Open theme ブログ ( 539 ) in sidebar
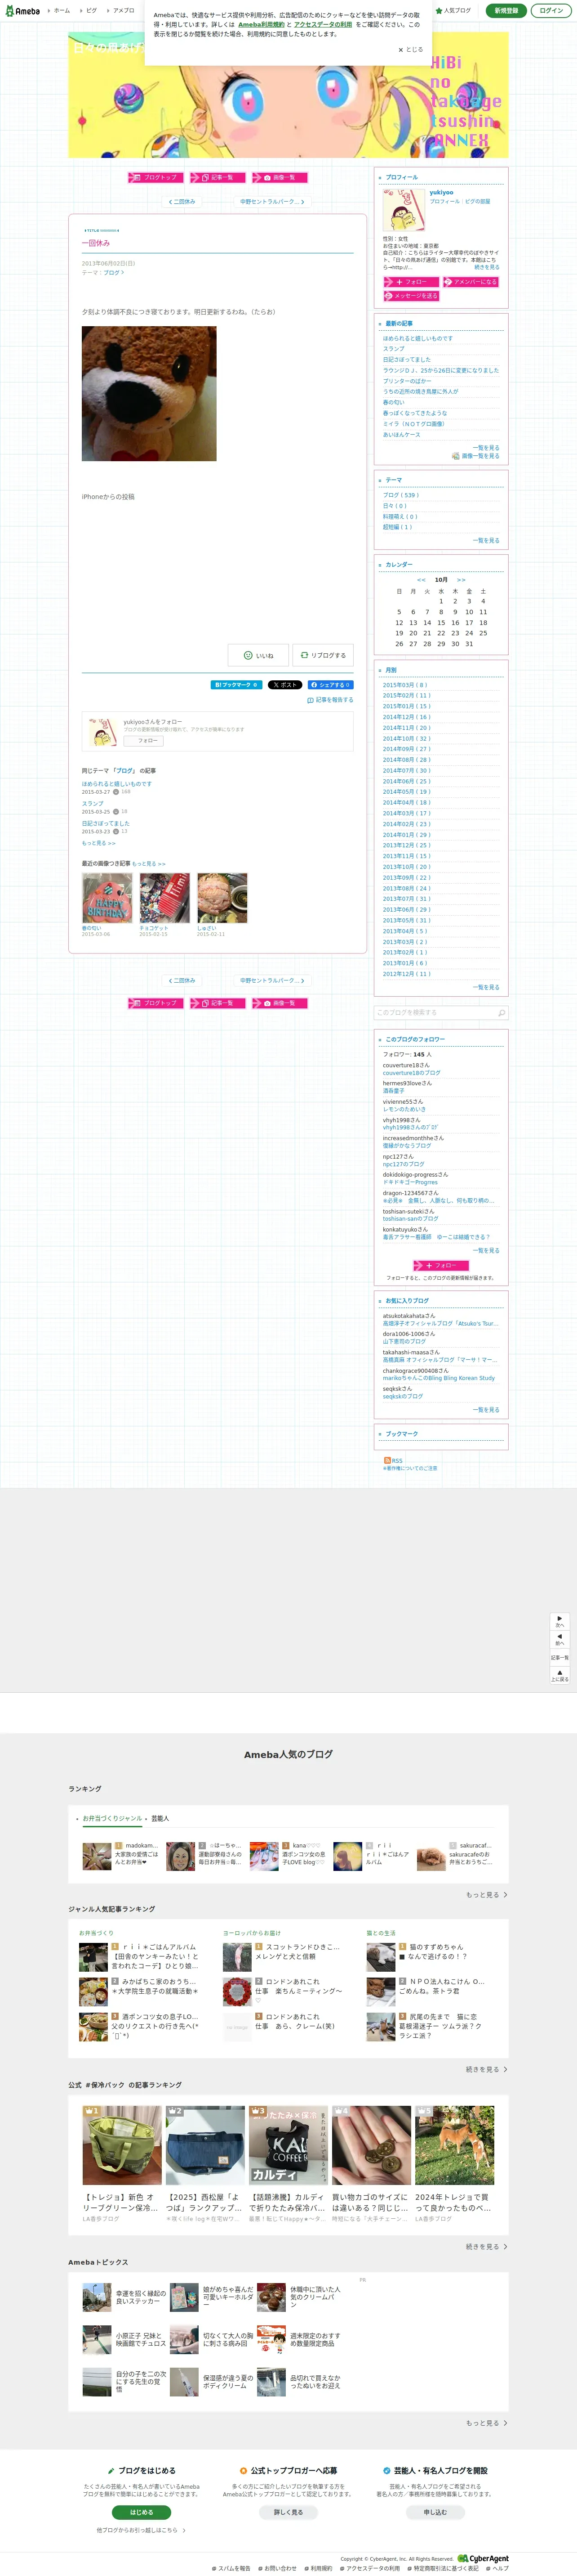577x2576 pixels. point(401,495)
